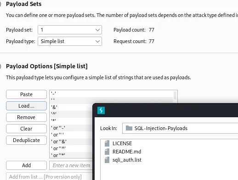Click the Deduplicate button

[x=26, y=140]
